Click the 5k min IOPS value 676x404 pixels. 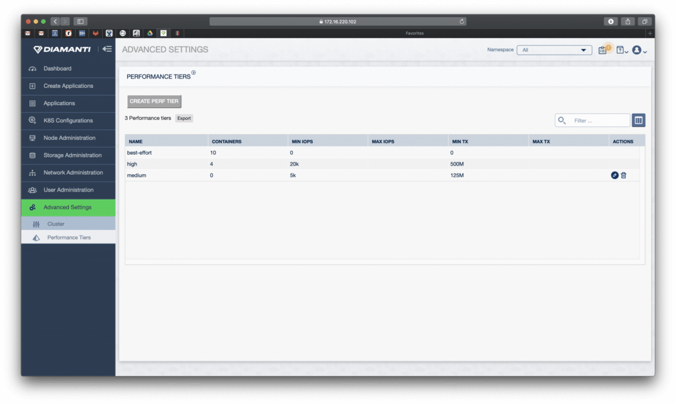(x=293, y=175)
